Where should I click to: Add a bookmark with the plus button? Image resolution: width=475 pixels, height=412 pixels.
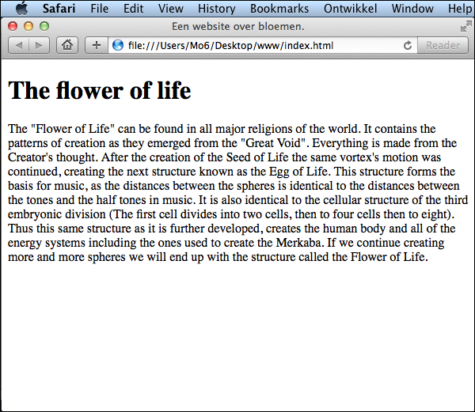pyautogui.click(x=97, y=45)
